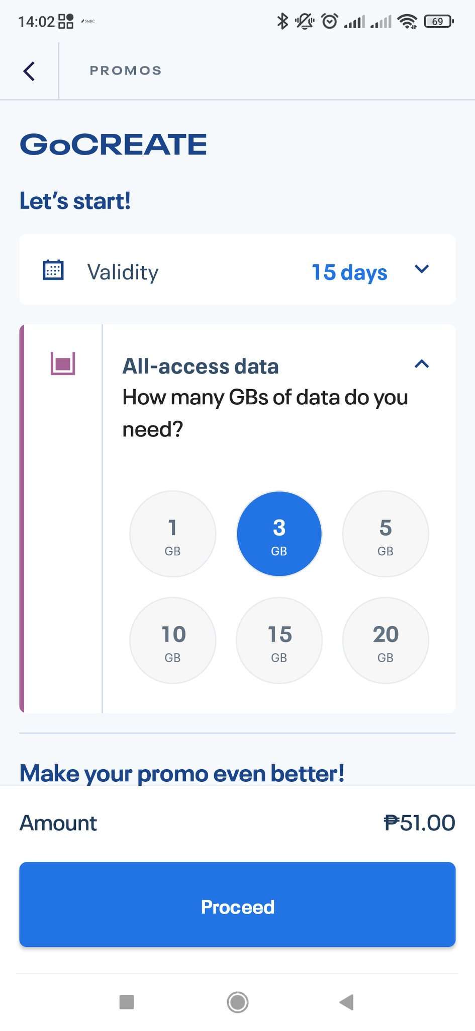Tap the 15 days validity value
Image resolution: width=475 pixels, height=1031 pixels.
point(349,272)
